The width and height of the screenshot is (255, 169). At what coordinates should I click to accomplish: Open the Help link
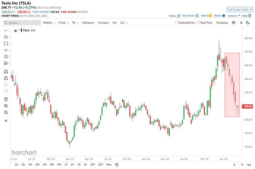(246, 16)
